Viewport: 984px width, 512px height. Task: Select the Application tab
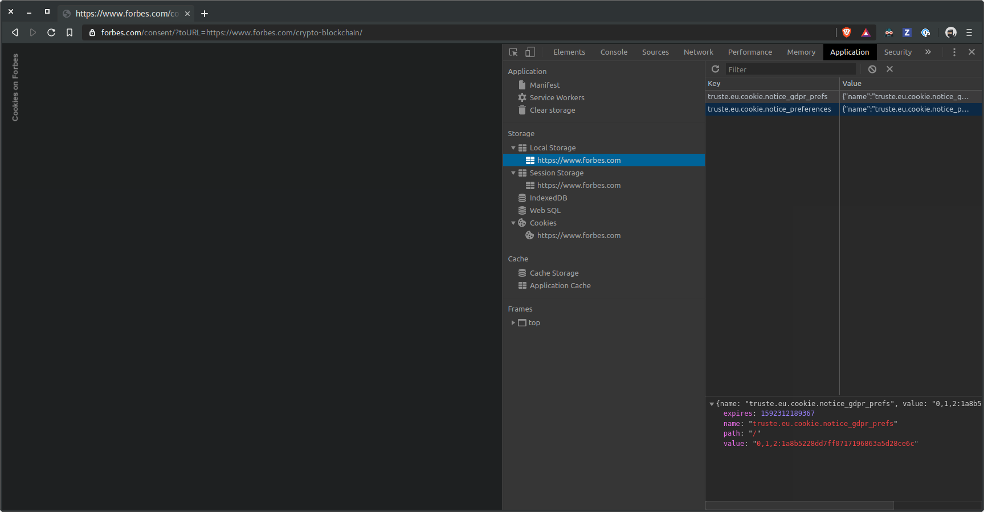[850, 52]
